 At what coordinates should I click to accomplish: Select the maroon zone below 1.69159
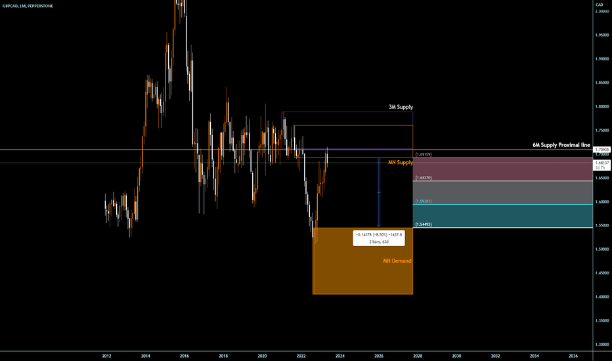point(503,169)
